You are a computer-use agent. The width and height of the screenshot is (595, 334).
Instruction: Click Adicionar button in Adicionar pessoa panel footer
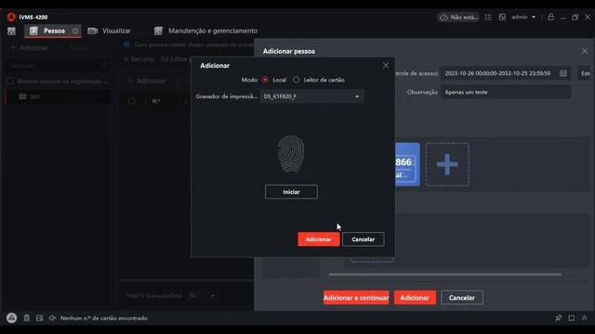coord(415,298)
